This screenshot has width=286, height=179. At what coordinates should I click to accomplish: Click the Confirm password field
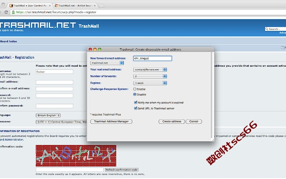click(x=55, y=106)
